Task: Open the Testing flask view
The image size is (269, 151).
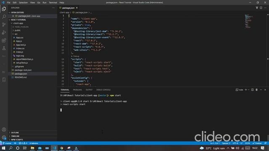Action: click(x=4, y=48)
